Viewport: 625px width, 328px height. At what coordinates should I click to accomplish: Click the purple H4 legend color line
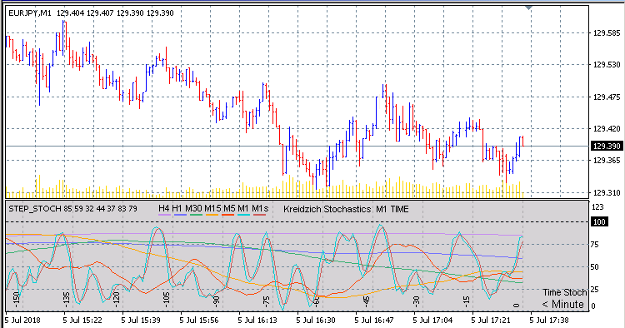(x=165, y=215)
